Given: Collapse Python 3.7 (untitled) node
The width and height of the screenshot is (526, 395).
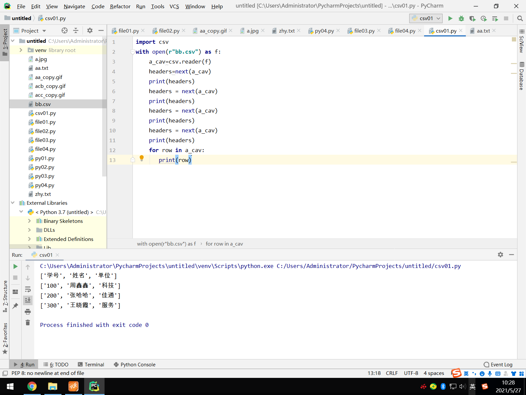Looking at the screenshot, I should point(21,212).
